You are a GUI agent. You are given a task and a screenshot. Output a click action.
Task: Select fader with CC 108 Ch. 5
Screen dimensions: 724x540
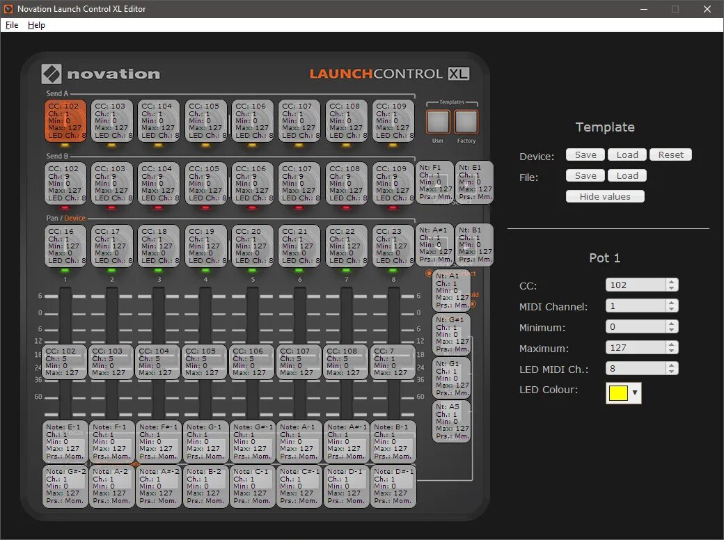(345, 362)
